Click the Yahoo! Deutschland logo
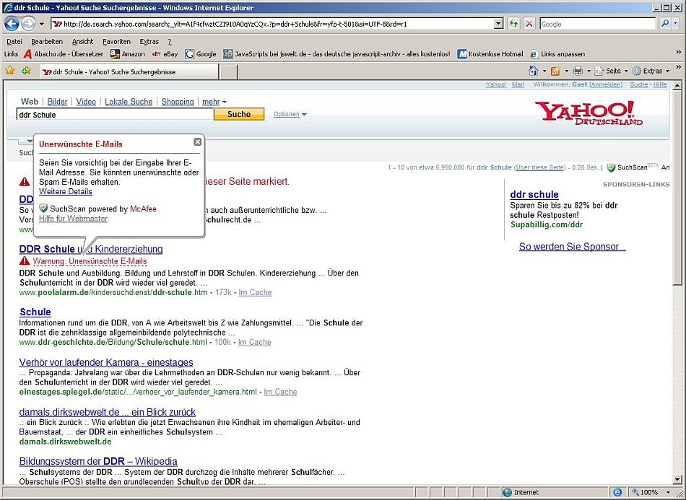 pos(589,113)
